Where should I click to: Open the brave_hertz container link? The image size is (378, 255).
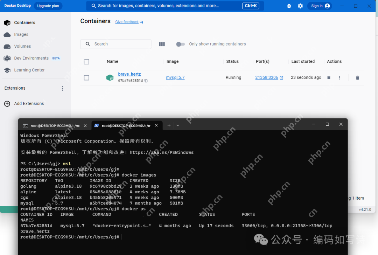tap(129, 74)
